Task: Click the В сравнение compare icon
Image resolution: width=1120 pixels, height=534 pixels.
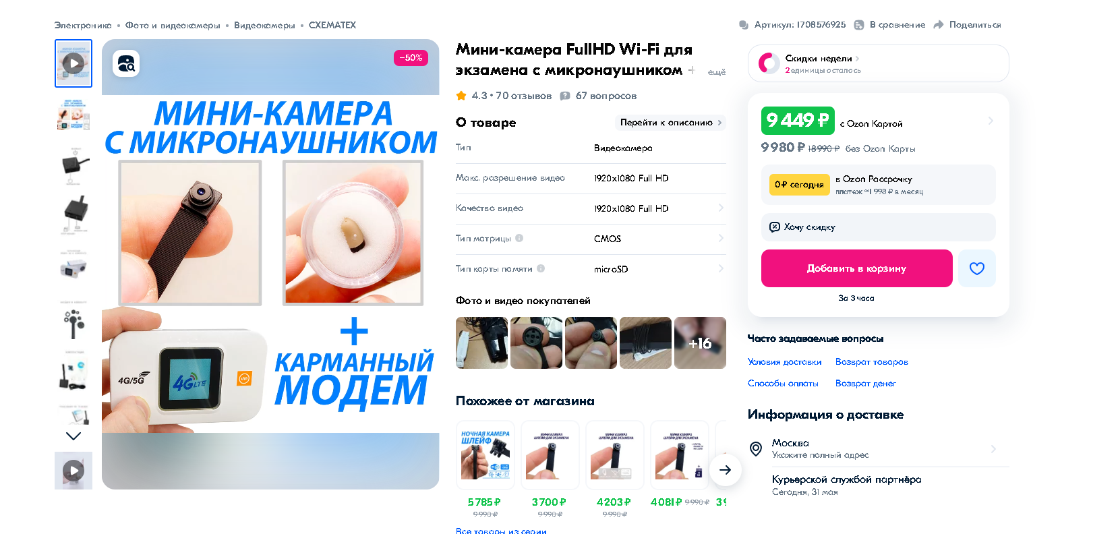Action: click(x=858, y=25)
